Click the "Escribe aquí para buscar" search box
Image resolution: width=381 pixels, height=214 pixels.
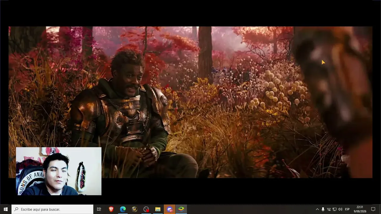(52, 209)
